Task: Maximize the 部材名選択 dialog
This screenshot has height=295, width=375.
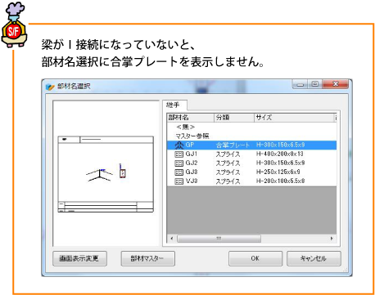Action: (315, 84)
